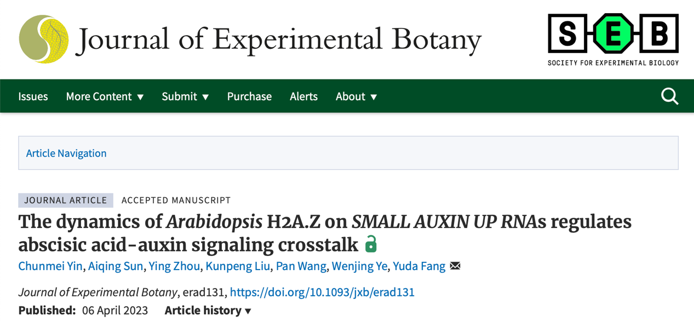The width and height of the screenshot is (694, 321).
Task: Expand the About dropdown
Action: pyautogui.click(x=356, y=96)
